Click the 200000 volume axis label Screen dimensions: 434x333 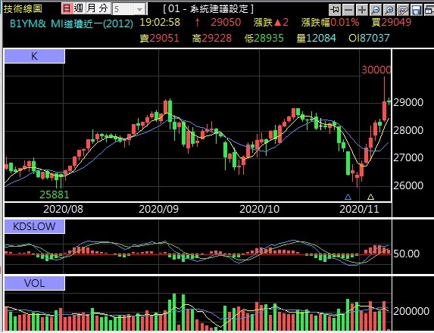point(411,311)
